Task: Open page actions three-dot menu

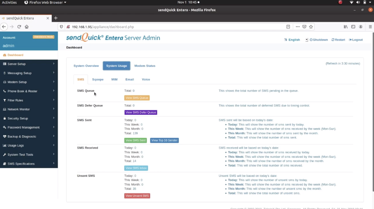Action: [x=298, y=27]
